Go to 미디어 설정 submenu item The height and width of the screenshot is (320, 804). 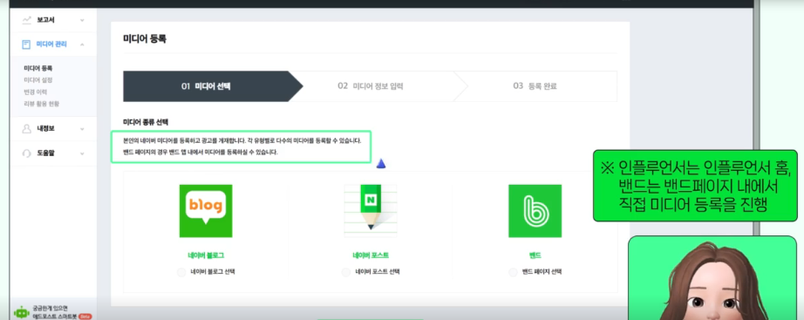38,80
